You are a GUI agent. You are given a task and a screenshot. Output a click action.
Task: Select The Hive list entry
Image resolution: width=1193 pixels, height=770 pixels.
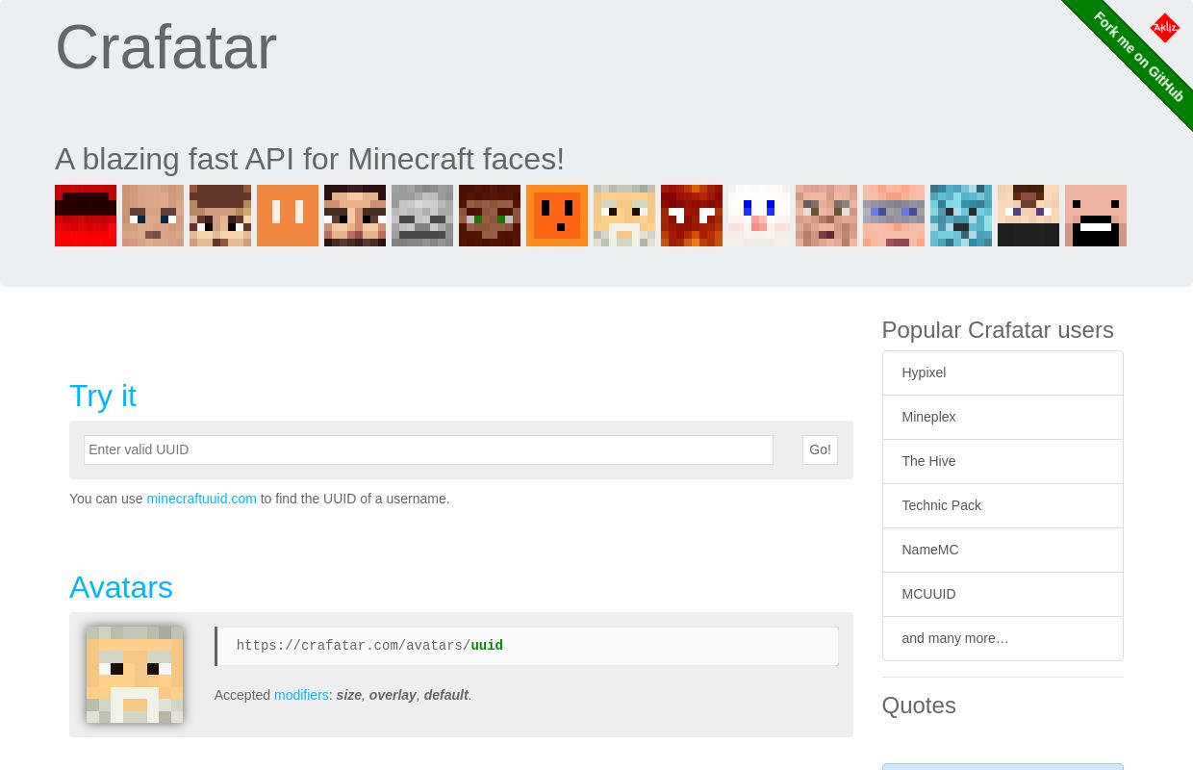tap(1003, 461)
